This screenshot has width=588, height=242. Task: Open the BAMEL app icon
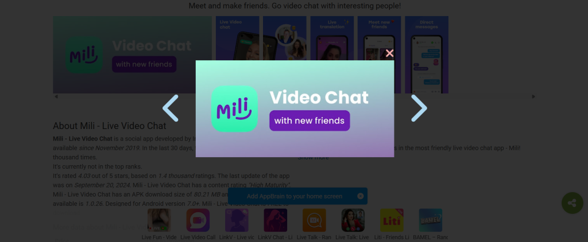tap(431, 220)
